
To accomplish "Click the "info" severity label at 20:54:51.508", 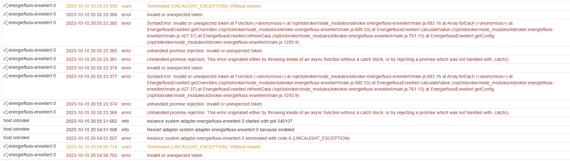I will click(x=125, y=130).
